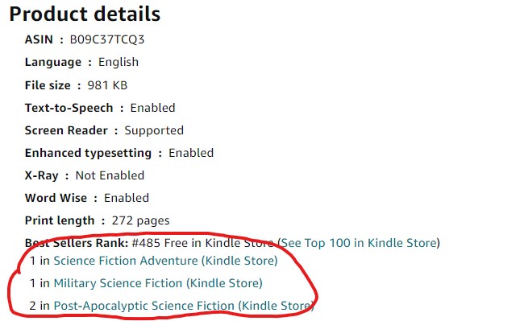Image resolution: width=524 pixels, height=321 pixels.
Task: Click the #485 Free in Kindle Store text
Action: point(202,243)
